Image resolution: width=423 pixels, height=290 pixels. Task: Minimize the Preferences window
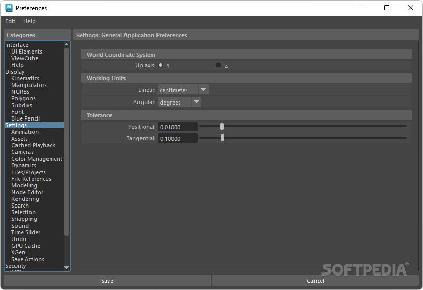[x=364, y=8]
